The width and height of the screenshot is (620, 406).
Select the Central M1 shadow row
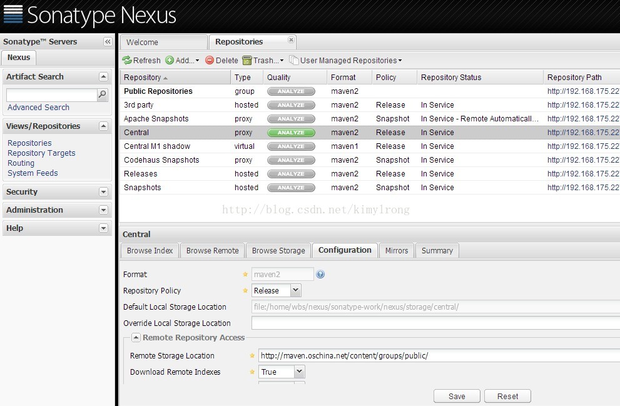tap(370, 146)
